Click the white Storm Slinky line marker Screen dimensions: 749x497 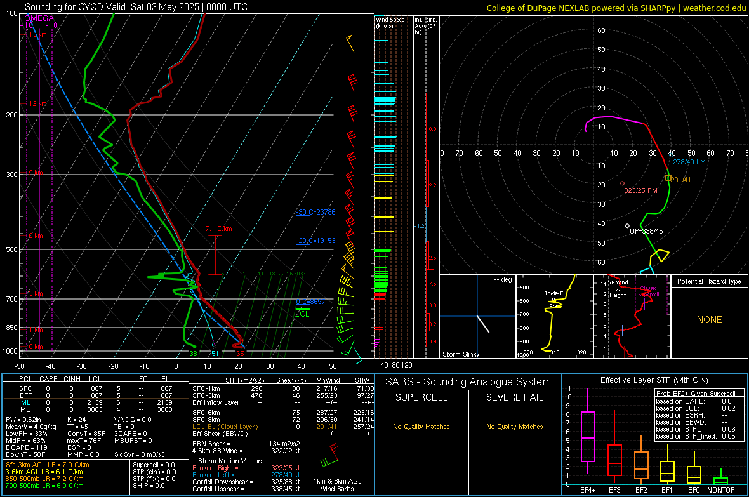[484, 324]
